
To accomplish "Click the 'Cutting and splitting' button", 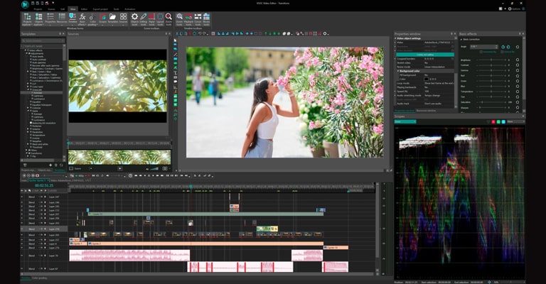I will pos(424,54).
